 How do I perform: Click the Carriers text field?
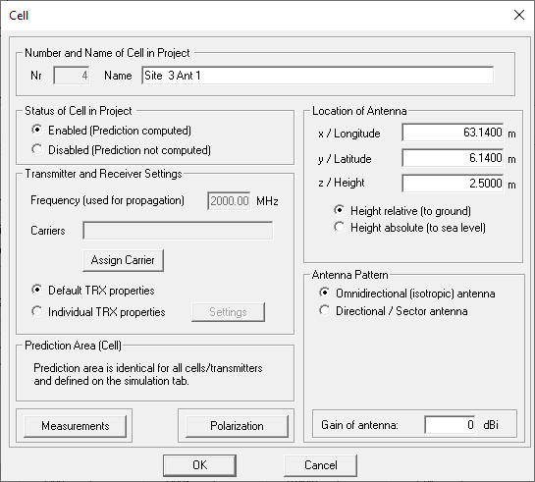pos(178,231)
